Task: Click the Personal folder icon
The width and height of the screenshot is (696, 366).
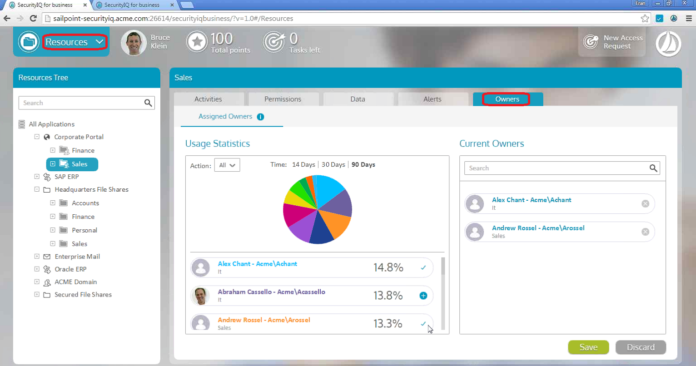Action: coord(64,230)
